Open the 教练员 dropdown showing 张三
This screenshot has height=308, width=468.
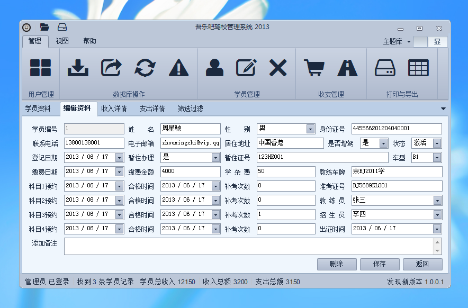(437, 201)
